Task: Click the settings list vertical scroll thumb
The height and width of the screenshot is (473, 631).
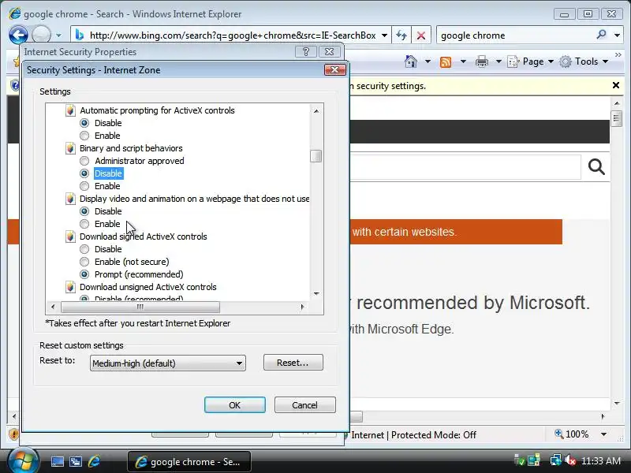Action: click(316, 156)
